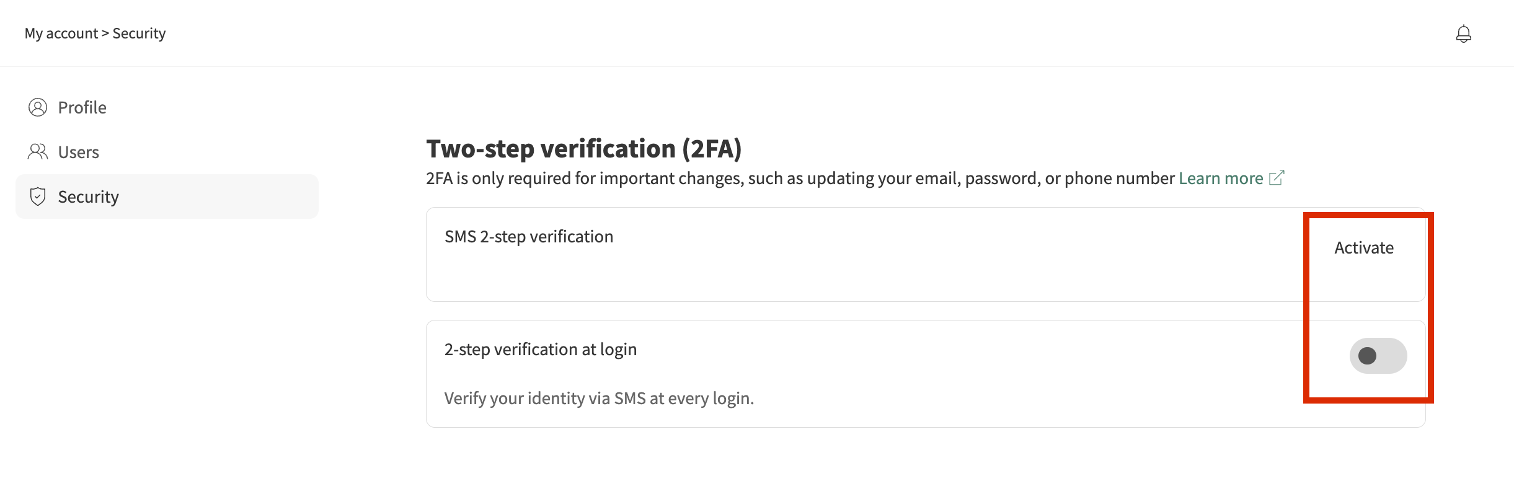Select the Security sidebar label
1514x486 pixels.
[x=88, y=197]
